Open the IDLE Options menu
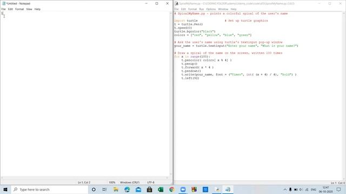346x194 pixels. 211,9
